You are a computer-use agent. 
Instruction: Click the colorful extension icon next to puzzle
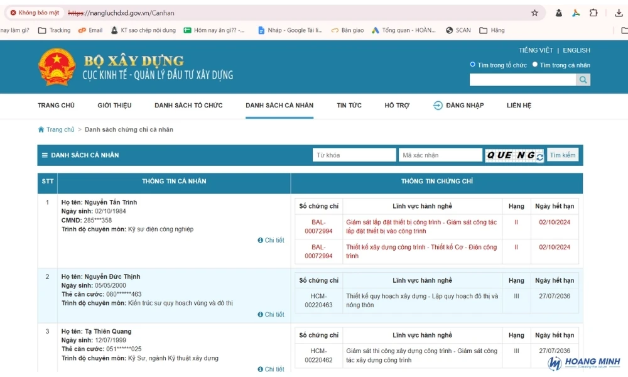tap(576, 13)
